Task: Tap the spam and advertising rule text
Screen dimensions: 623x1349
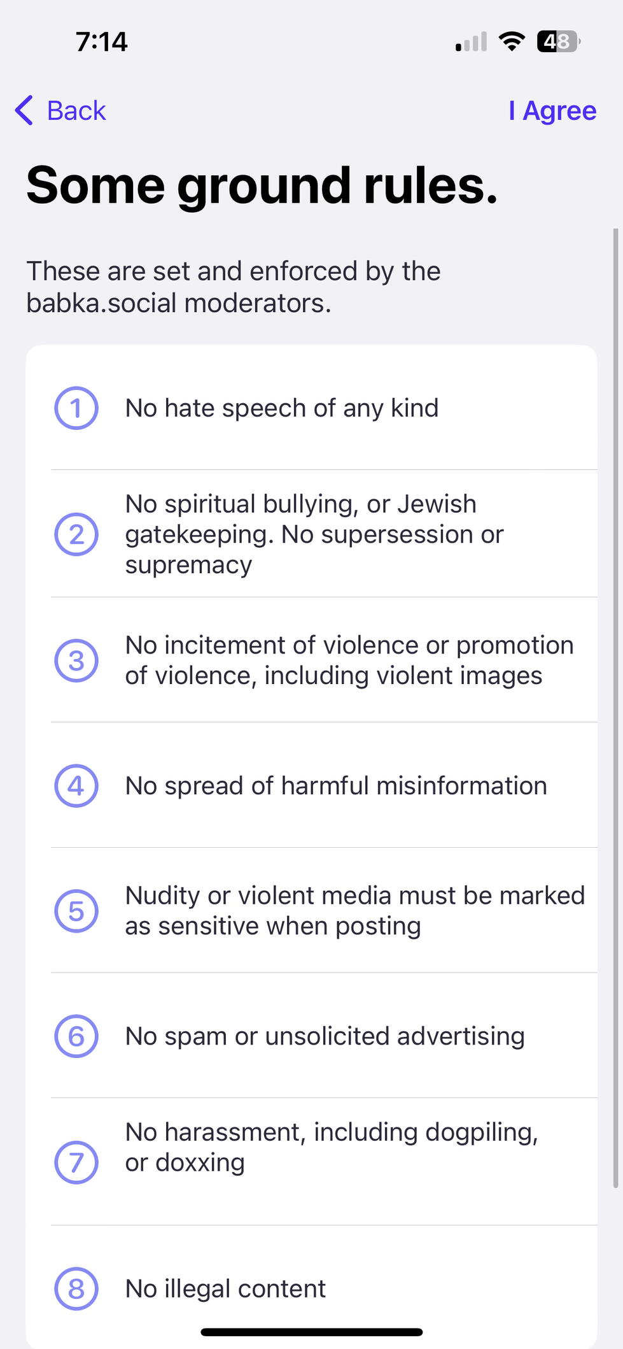Action: pos(325,1036)
